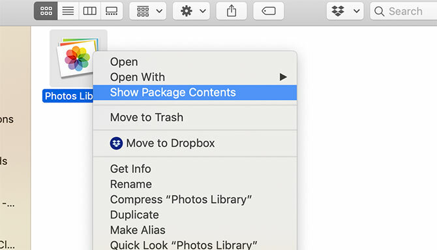This screenshot has height=250, width=437.
Task: Open the group-by arrange dropdown
Action: click(147, 11)
